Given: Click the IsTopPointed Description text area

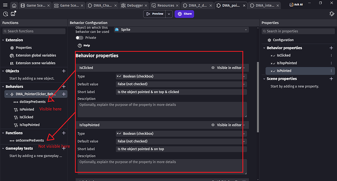Looking at the screenshot, I should pyautogui.click(x=162, y=167).
